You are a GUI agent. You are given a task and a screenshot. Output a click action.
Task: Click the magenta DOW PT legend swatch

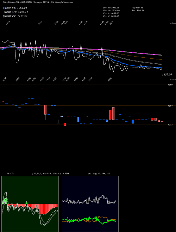point(4,16)
